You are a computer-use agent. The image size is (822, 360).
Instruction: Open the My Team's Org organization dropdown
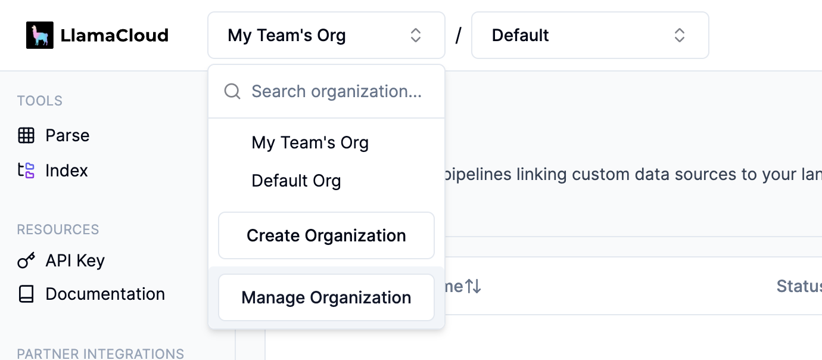coord(326,35)
